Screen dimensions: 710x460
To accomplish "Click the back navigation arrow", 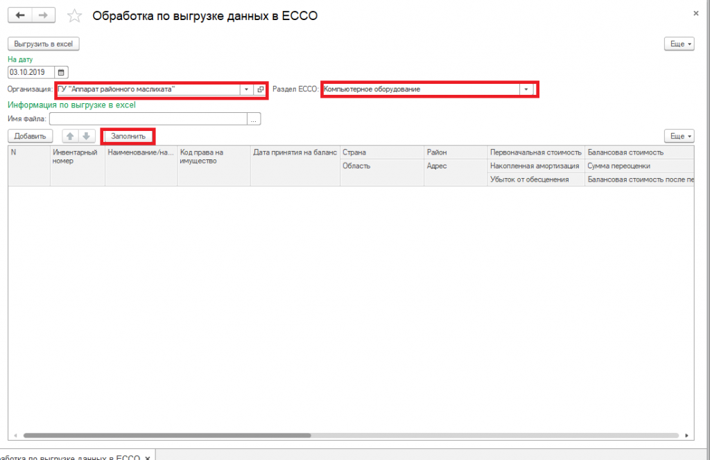I will pos(20,15).
